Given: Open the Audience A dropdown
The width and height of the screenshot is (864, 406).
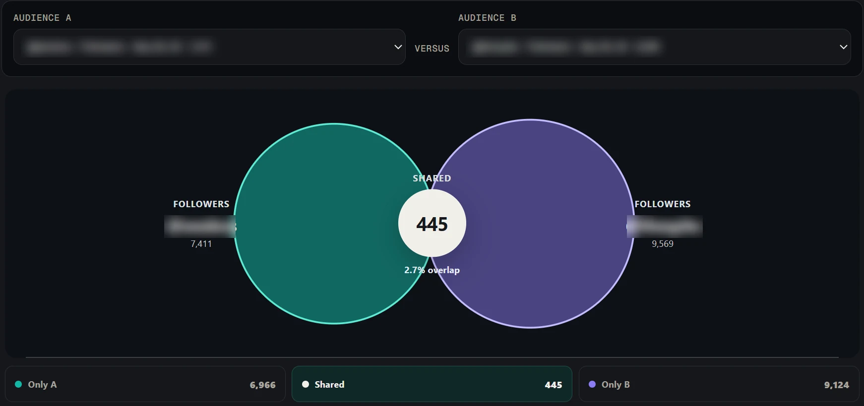Looking at the screenshot, I should 209,47.
